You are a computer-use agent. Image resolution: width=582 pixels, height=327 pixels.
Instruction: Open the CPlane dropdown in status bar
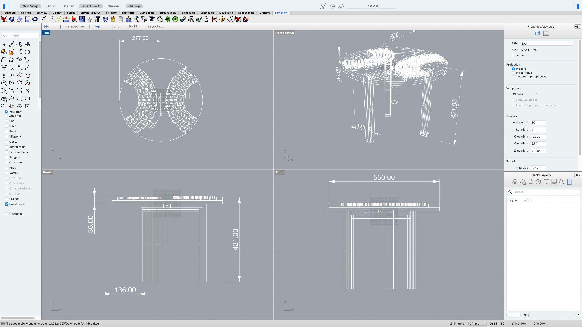pyautogui.click(x=477, y=324)
